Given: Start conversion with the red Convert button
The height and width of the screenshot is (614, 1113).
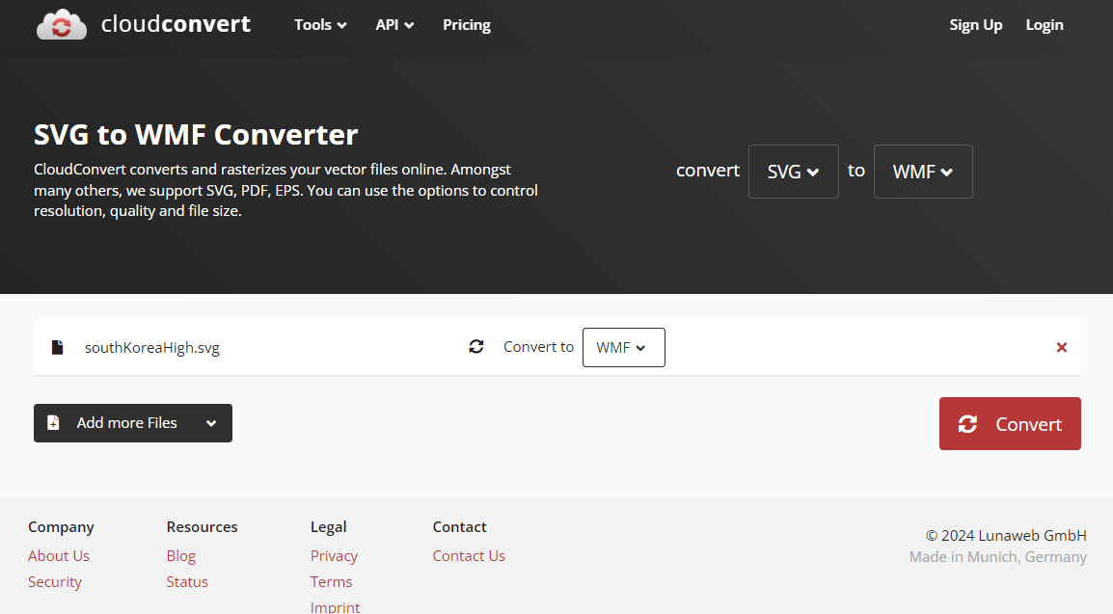Looking at the screenshot, I should click(x=1010, y=423).
